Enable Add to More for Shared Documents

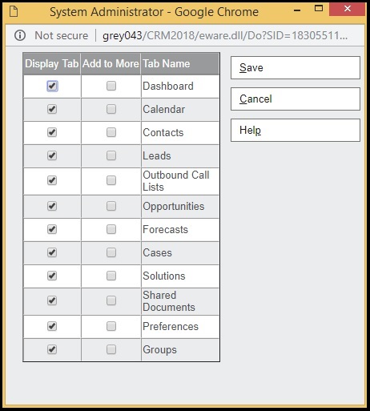(x=111, y=300)
